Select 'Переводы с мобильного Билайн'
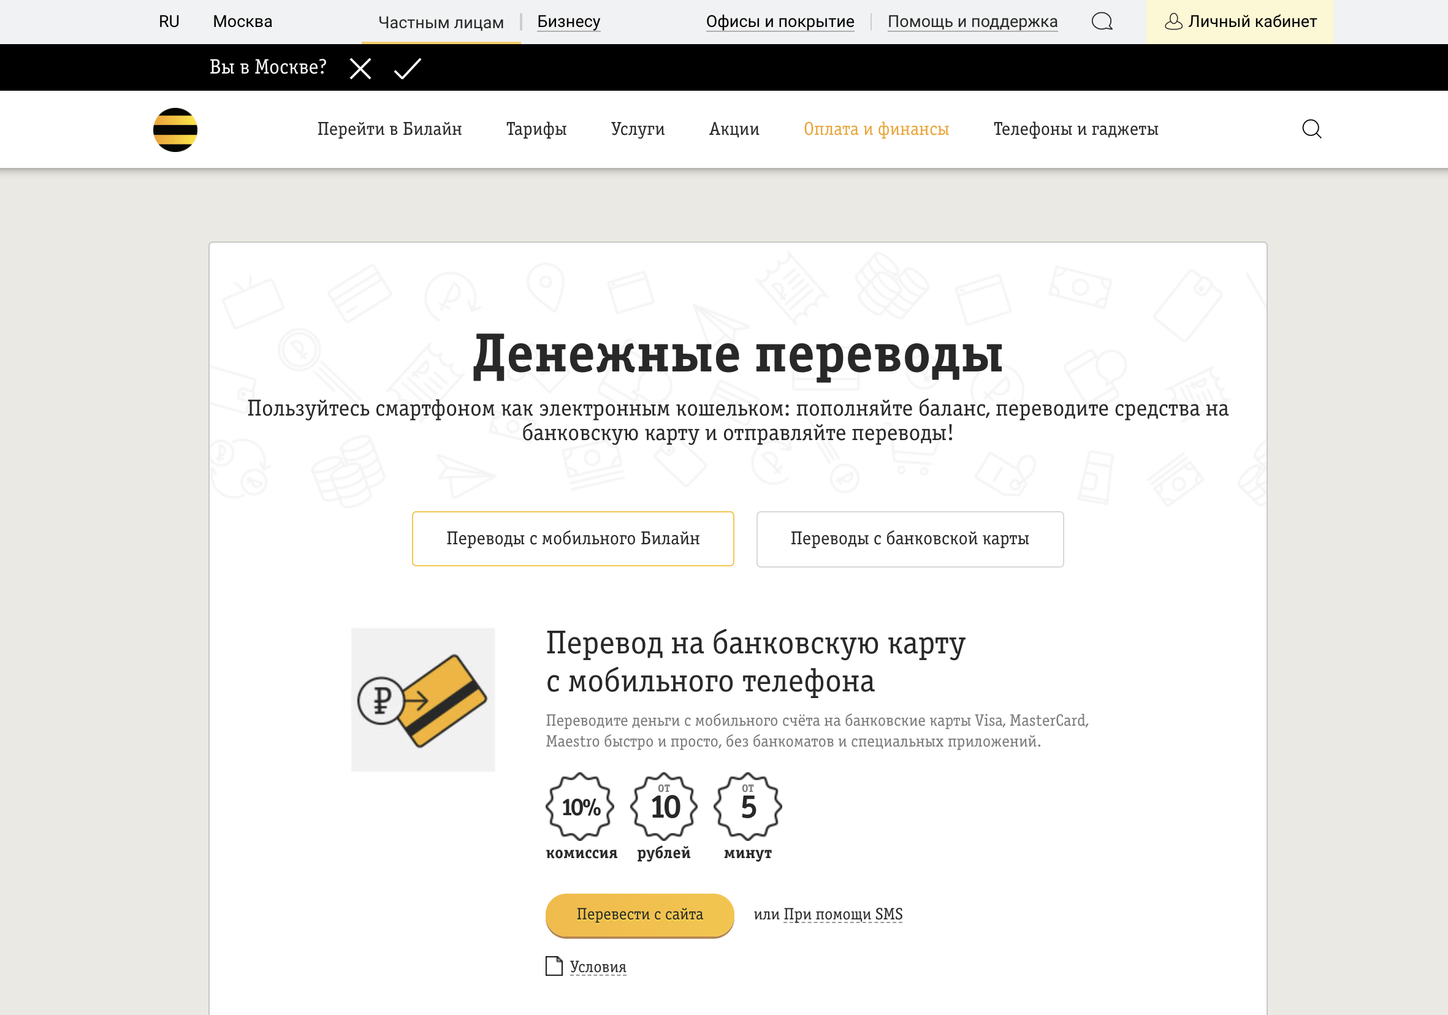Image resolution: width=1448 pixels, height=1015 pixels. [573, 538]
